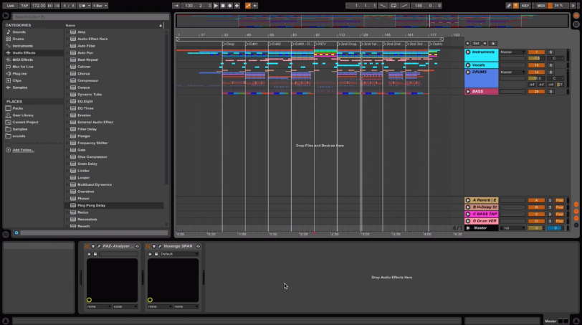Click the MIDI Arrangement Overdub plus button
The height and width of the screenshot is (325, 582).
(x=237, y=6)
